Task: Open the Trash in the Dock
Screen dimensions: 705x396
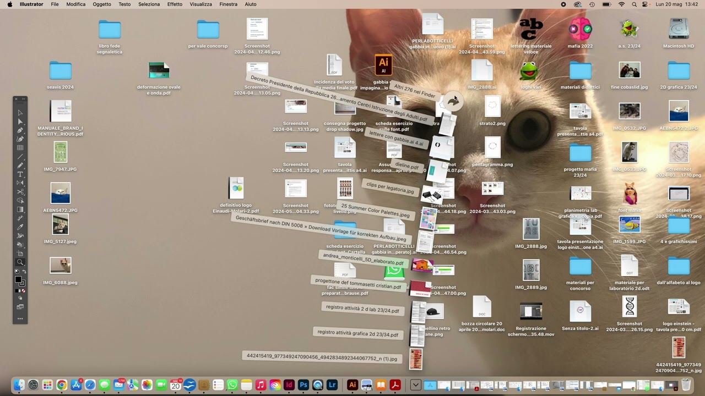Action: tap(686, 385)
